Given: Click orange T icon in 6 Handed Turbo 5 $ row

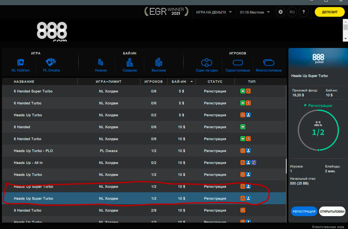Looking at the screenshot, I should click(249, 103).
